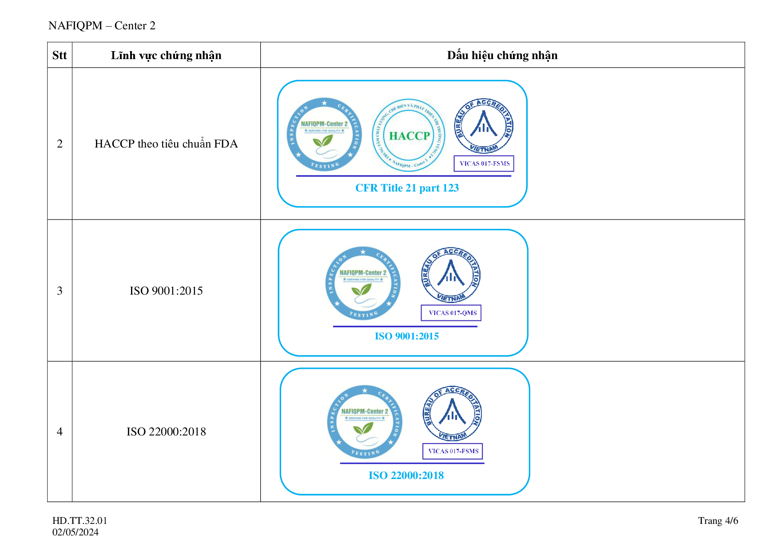Click the 'Stt' column header
Viewport: 779px width, 551px height.
[60, 55]
